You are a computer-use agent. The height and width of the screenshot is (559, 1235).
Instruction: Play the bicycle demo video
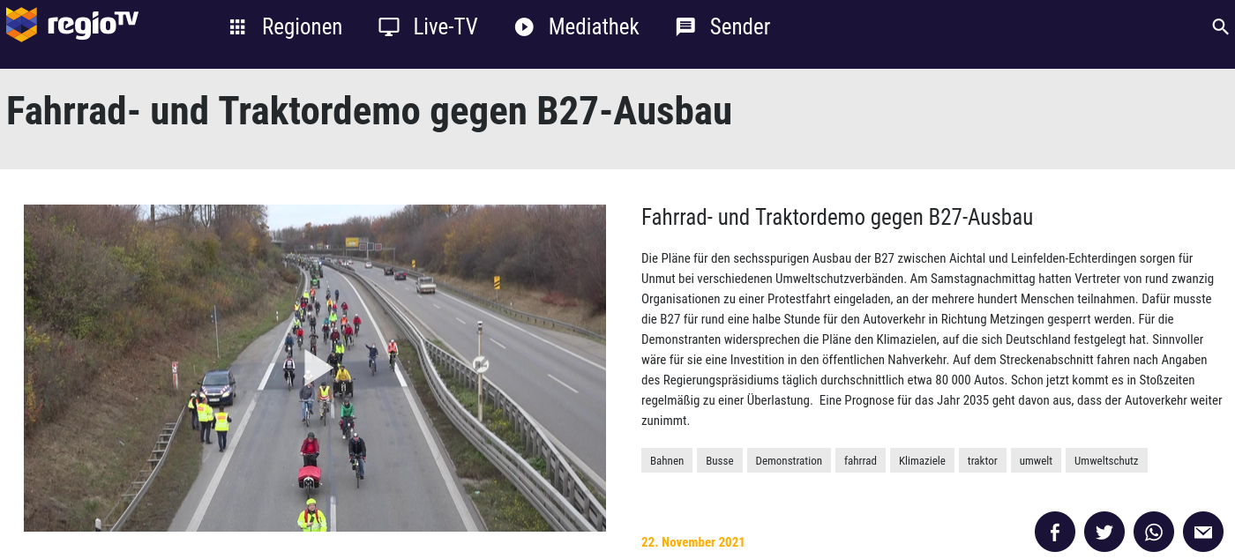click(x=315, y=368)
